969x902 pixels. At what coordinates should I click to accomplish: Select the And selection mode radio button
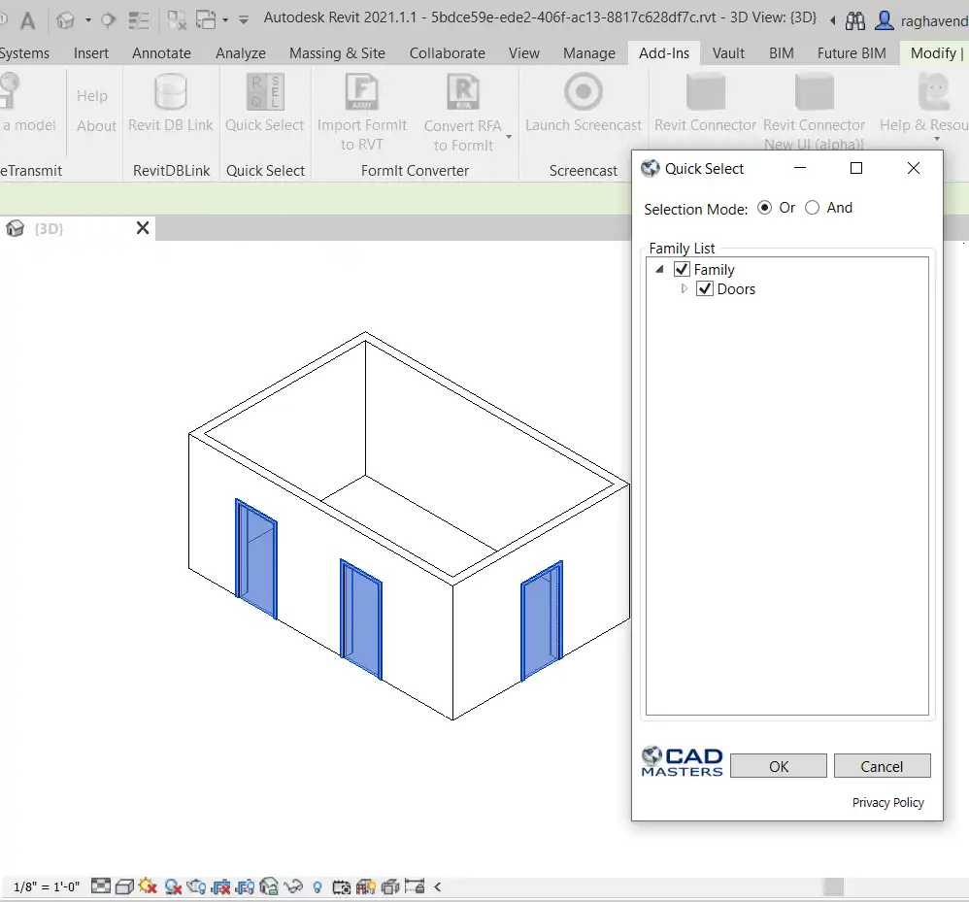[813, 208]
